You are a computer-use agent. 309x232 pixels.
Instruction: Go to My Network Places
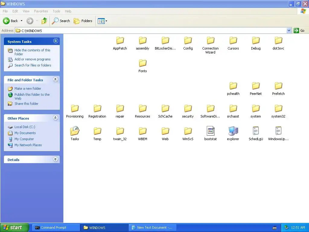click(28, 145)
